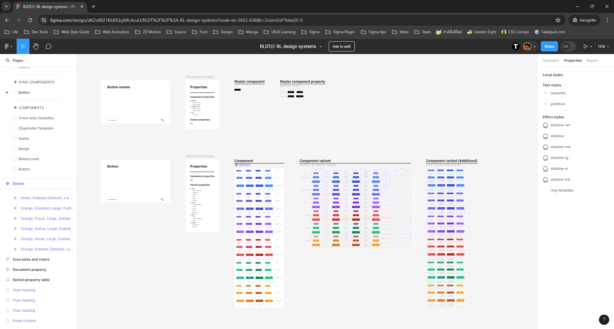Open the 15% zoom dropdown
The image size is (614, 329).
pyautogui.click(x=603, y=46)
